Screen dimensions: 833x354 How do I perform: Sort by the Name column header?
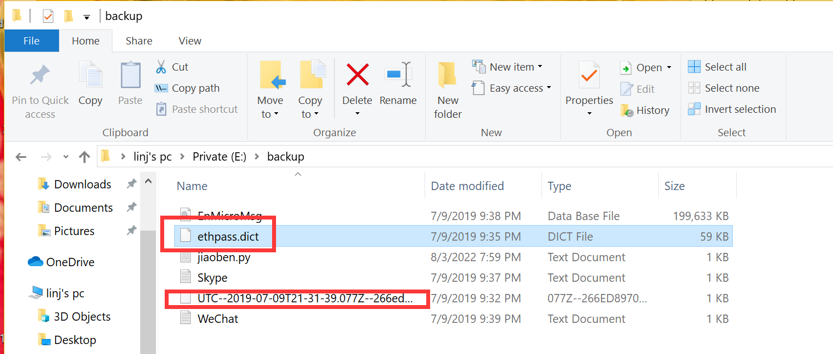pyautogui.click(x=192, y=186)
